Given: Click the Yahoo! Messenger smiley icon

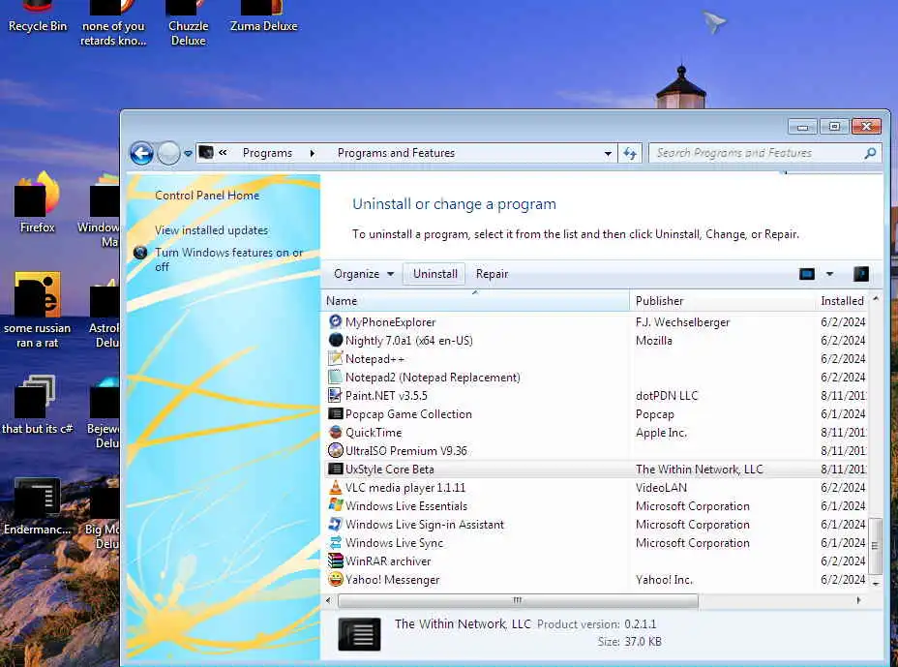Looking at the screenshot, I should [335, 579].
